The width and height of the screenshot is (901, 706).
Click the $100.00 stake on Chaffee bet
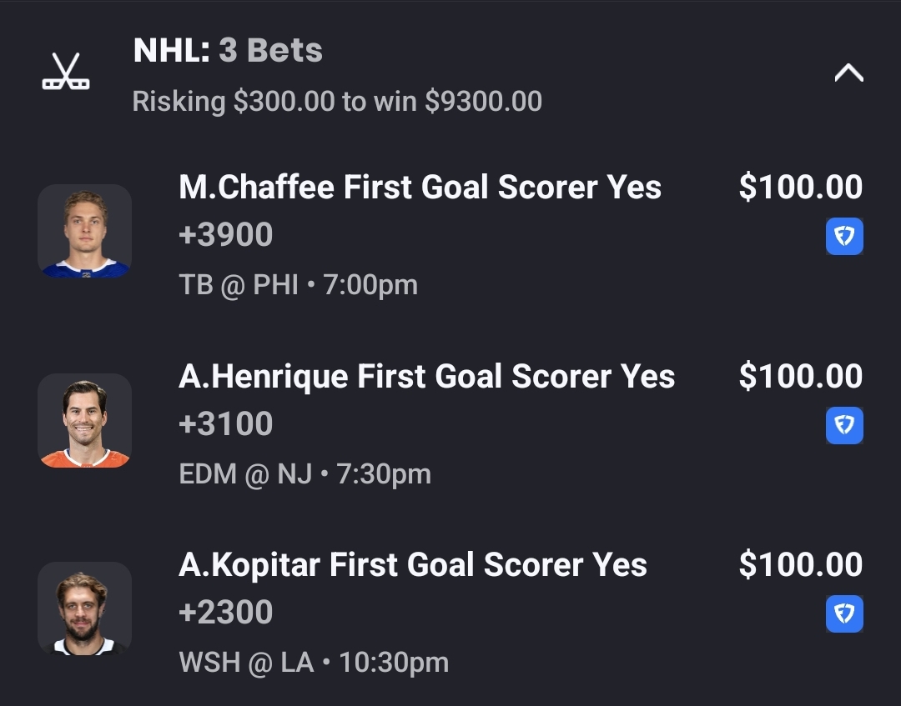[x=800, y=188]
